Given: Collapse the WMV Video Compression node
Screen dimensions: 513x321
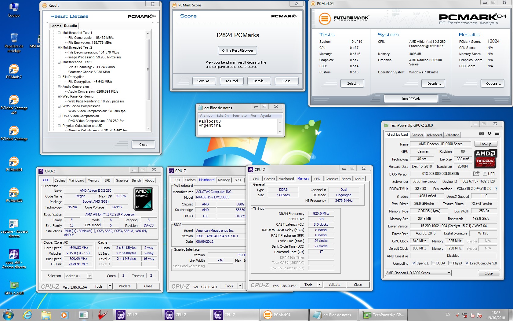Looking at the screenshot, I should click(59, 106).
